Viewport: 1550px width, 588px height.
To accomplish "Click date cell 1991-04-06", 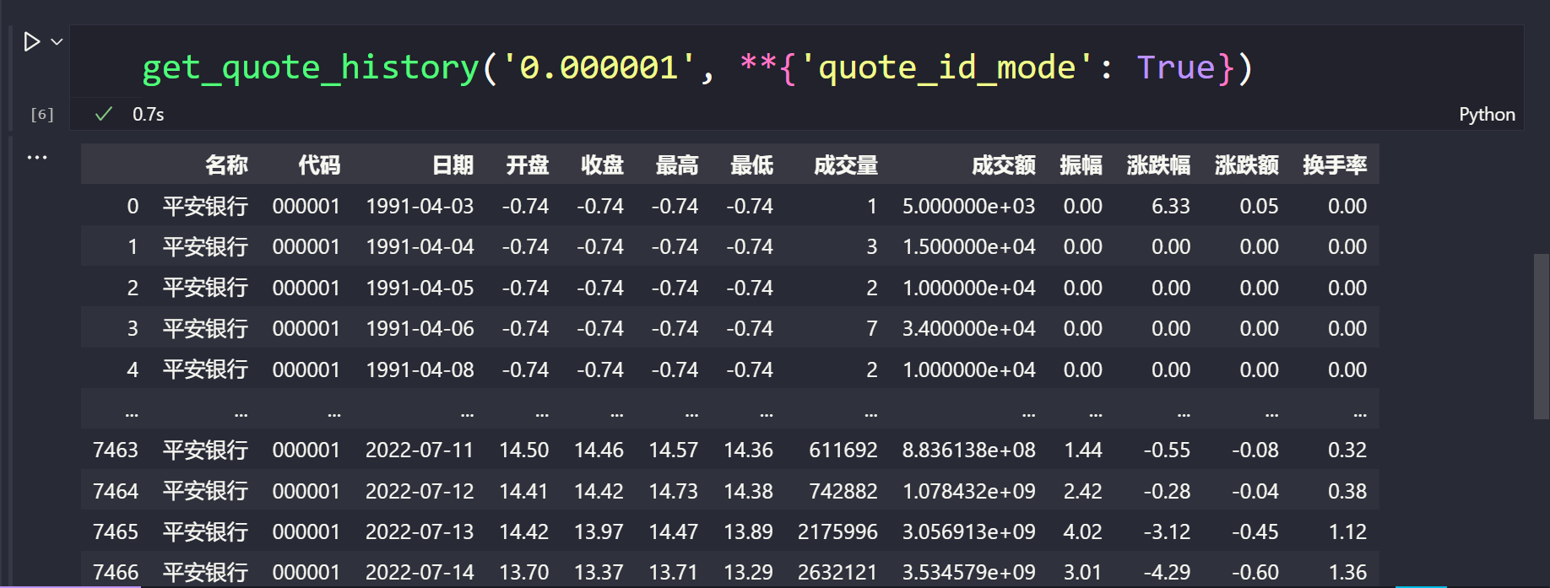I will pyautogui.click(x=420, y=329).
